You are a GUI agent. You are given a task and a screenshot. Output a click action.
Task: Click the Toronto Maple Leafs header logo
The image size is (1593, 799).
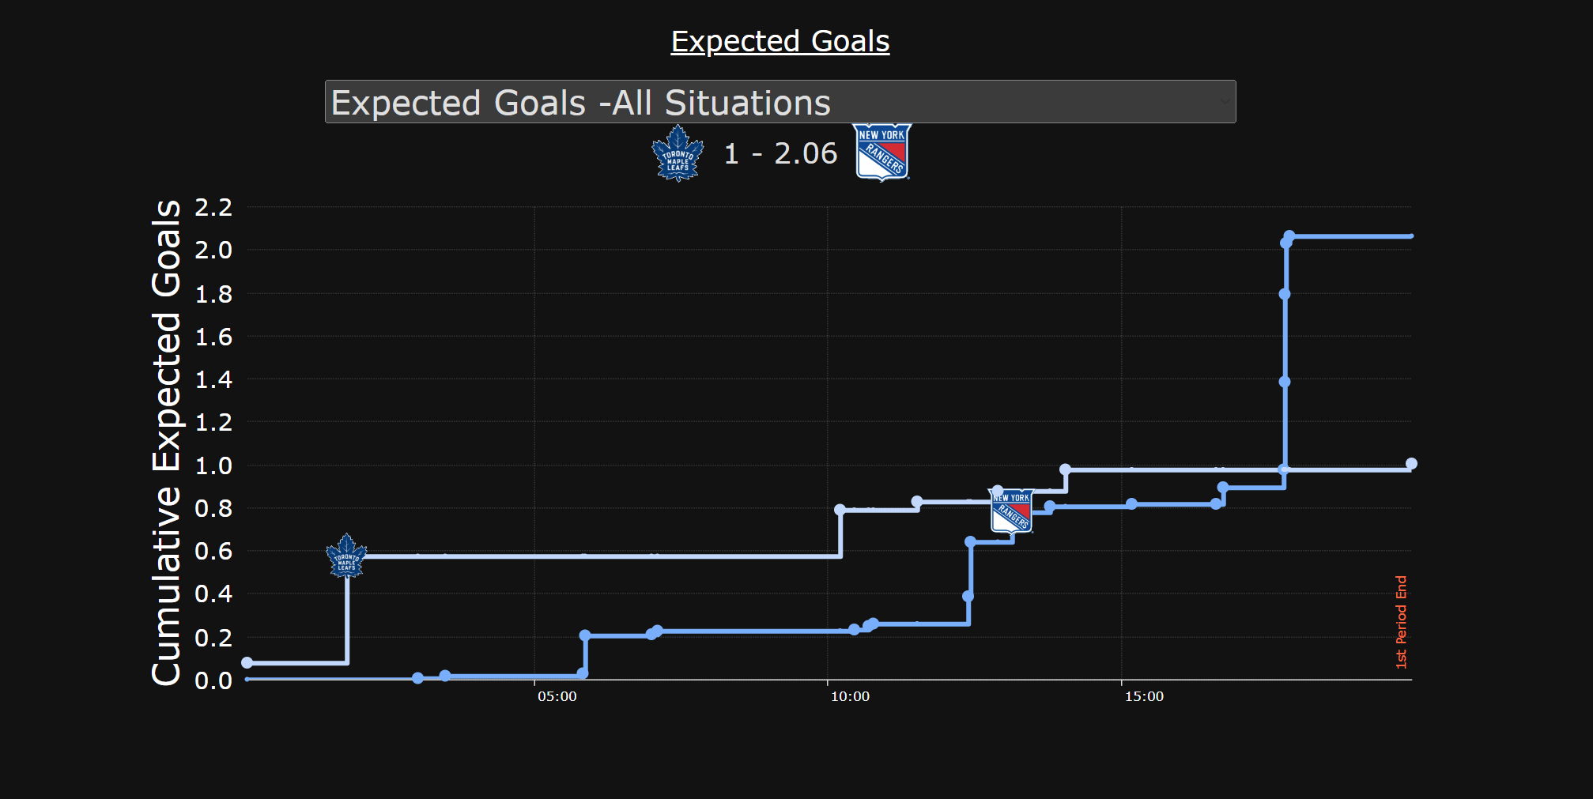point(678,153)
